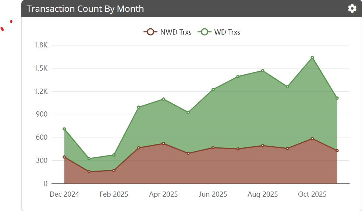Image resolution: width=362 pixels, height=211 pixels.
Task: Click the 600 y-axis label
Action: pos(42,137)
